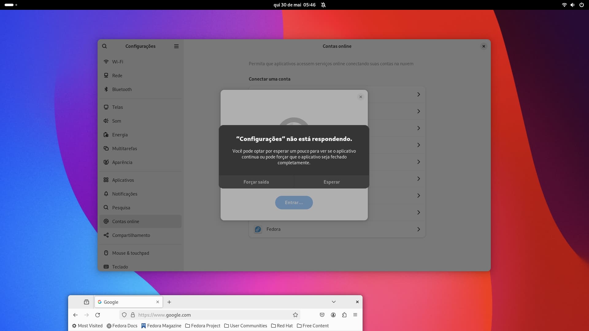
Task: Select Bluetooth in the settings sidebar
Action: 122,89
